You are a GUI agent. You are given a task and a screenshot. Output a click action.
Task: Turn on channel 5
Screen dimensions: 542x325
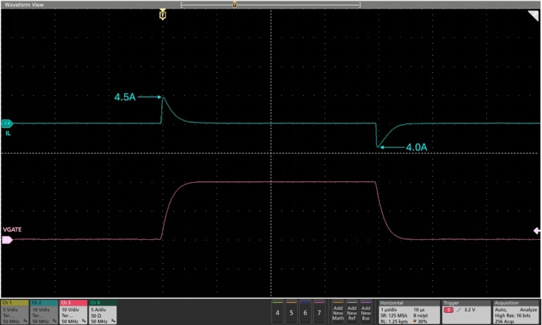click(x=291, y=312)
